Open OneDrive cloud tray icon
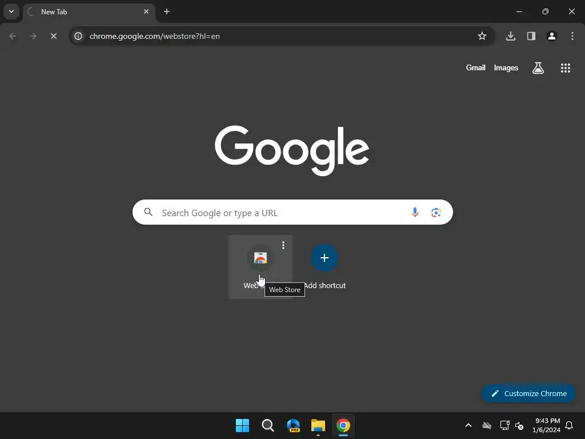Screen dimensions: 585x439 click(x=487, y=425)
